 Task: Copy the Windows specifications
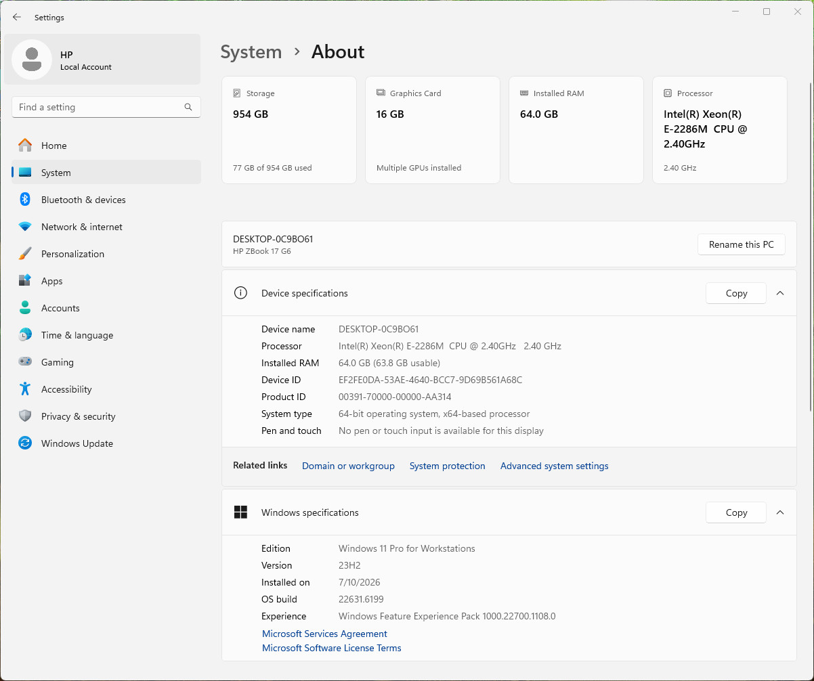point(736,512)
